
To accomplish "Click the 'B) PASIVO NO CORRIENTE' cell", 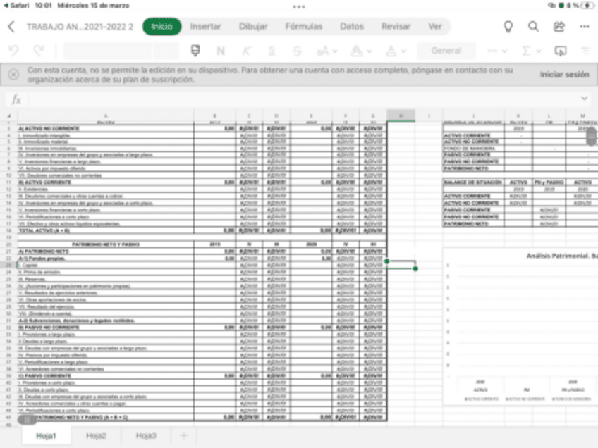I will pyautogui.click(x=106, y=328).
